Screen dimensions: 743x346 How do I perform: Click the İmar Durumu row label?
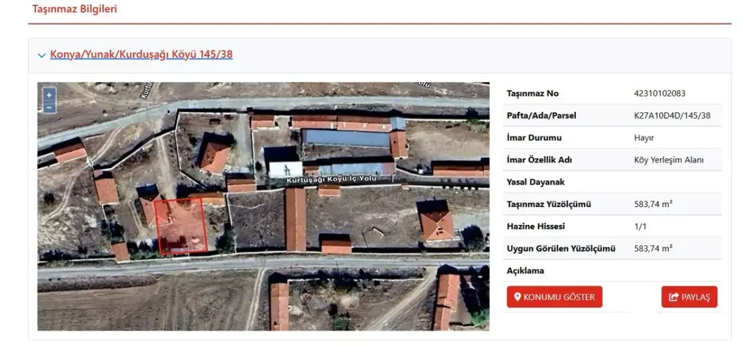(x=534, y=138)
